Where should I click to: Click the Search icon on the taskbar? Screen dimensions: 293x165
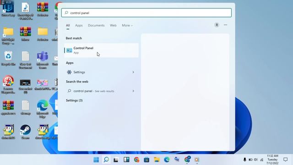106,159
